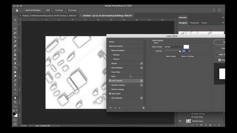The width and height of the screenshot is (237, 133).
Task: Select the History Brush tool
Action: click(x=15, y=59)
